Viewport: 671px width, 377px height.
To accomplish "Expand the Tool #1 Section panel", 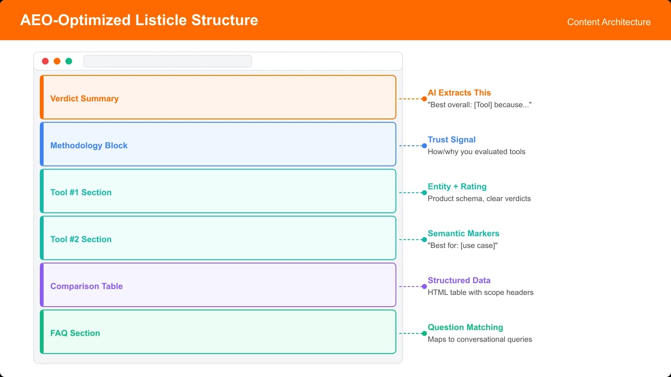I will pyautogui.click(x=218, y=191).
